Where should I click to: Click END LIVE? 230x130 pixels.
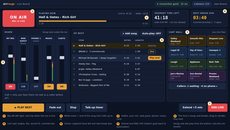[217, 107]
